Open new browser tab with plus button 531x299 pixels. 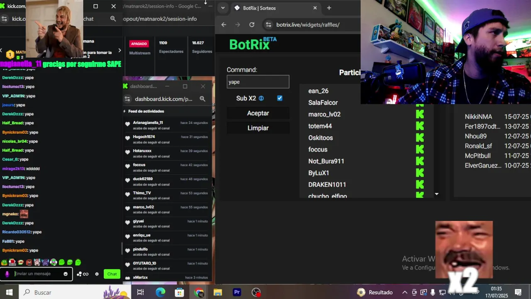[329, 8]
